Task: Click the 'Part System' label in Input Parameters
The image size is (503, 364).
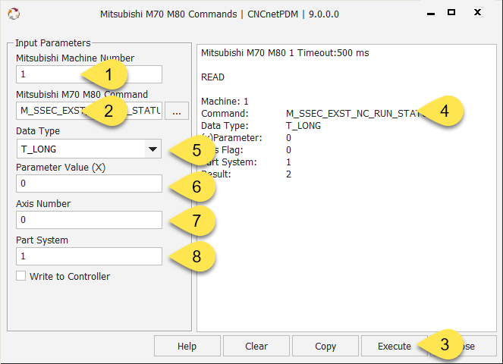Action: (42, 240)
